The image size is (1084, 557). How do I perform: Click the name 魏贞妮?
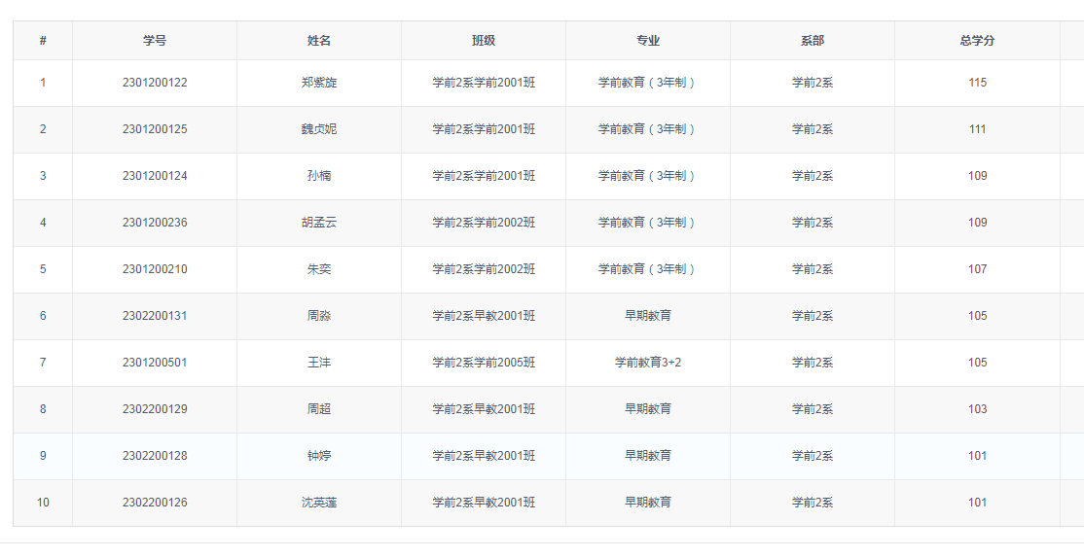[319, 129]
